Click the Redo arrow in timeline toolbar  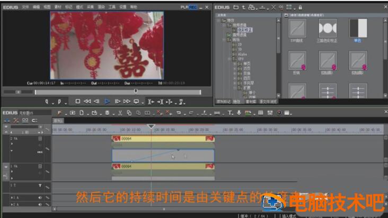pos(191,113)
